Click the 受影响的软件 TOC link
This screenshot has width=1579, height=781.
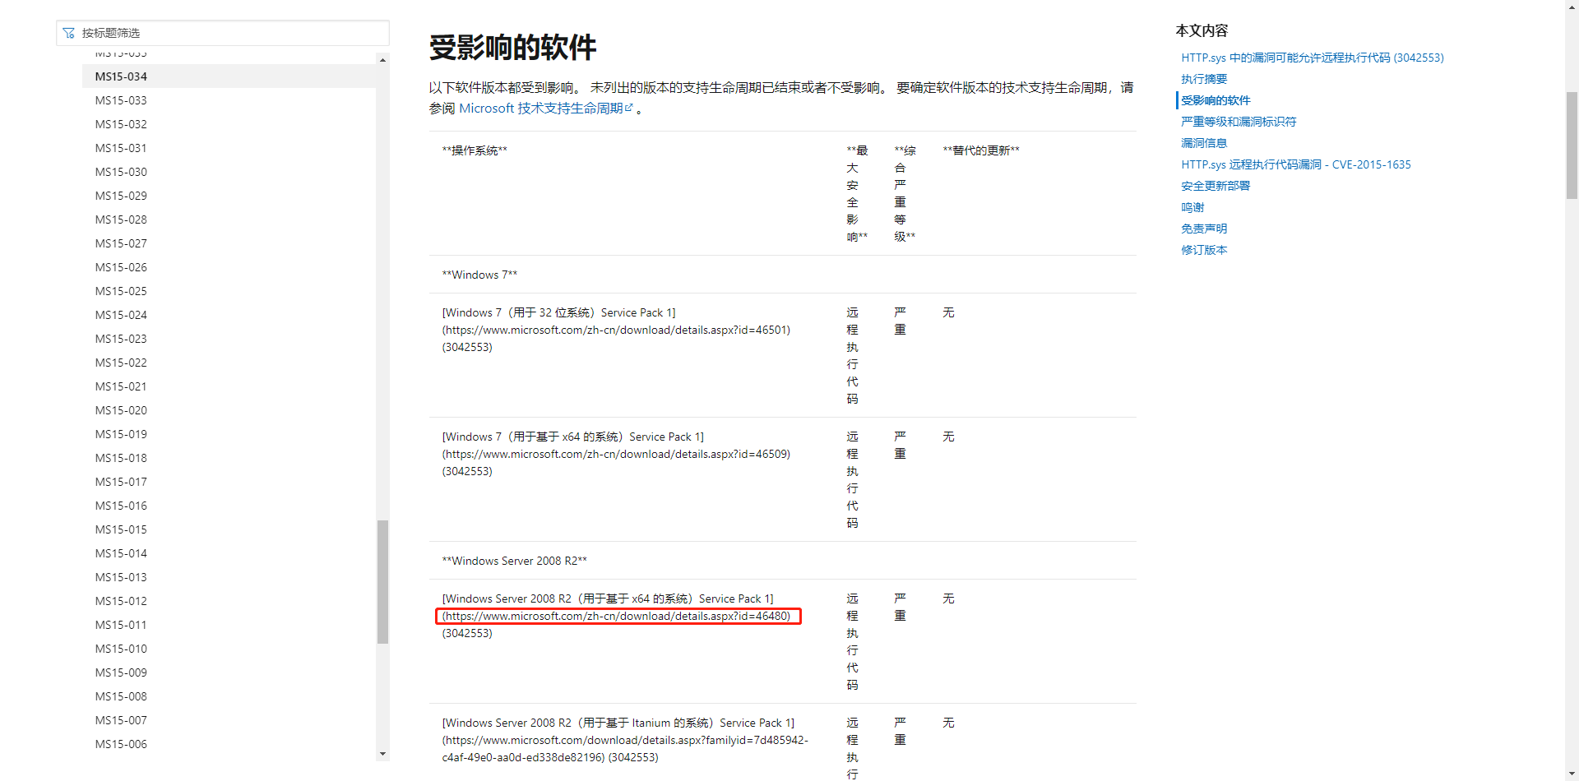(x=1216, y=99)
